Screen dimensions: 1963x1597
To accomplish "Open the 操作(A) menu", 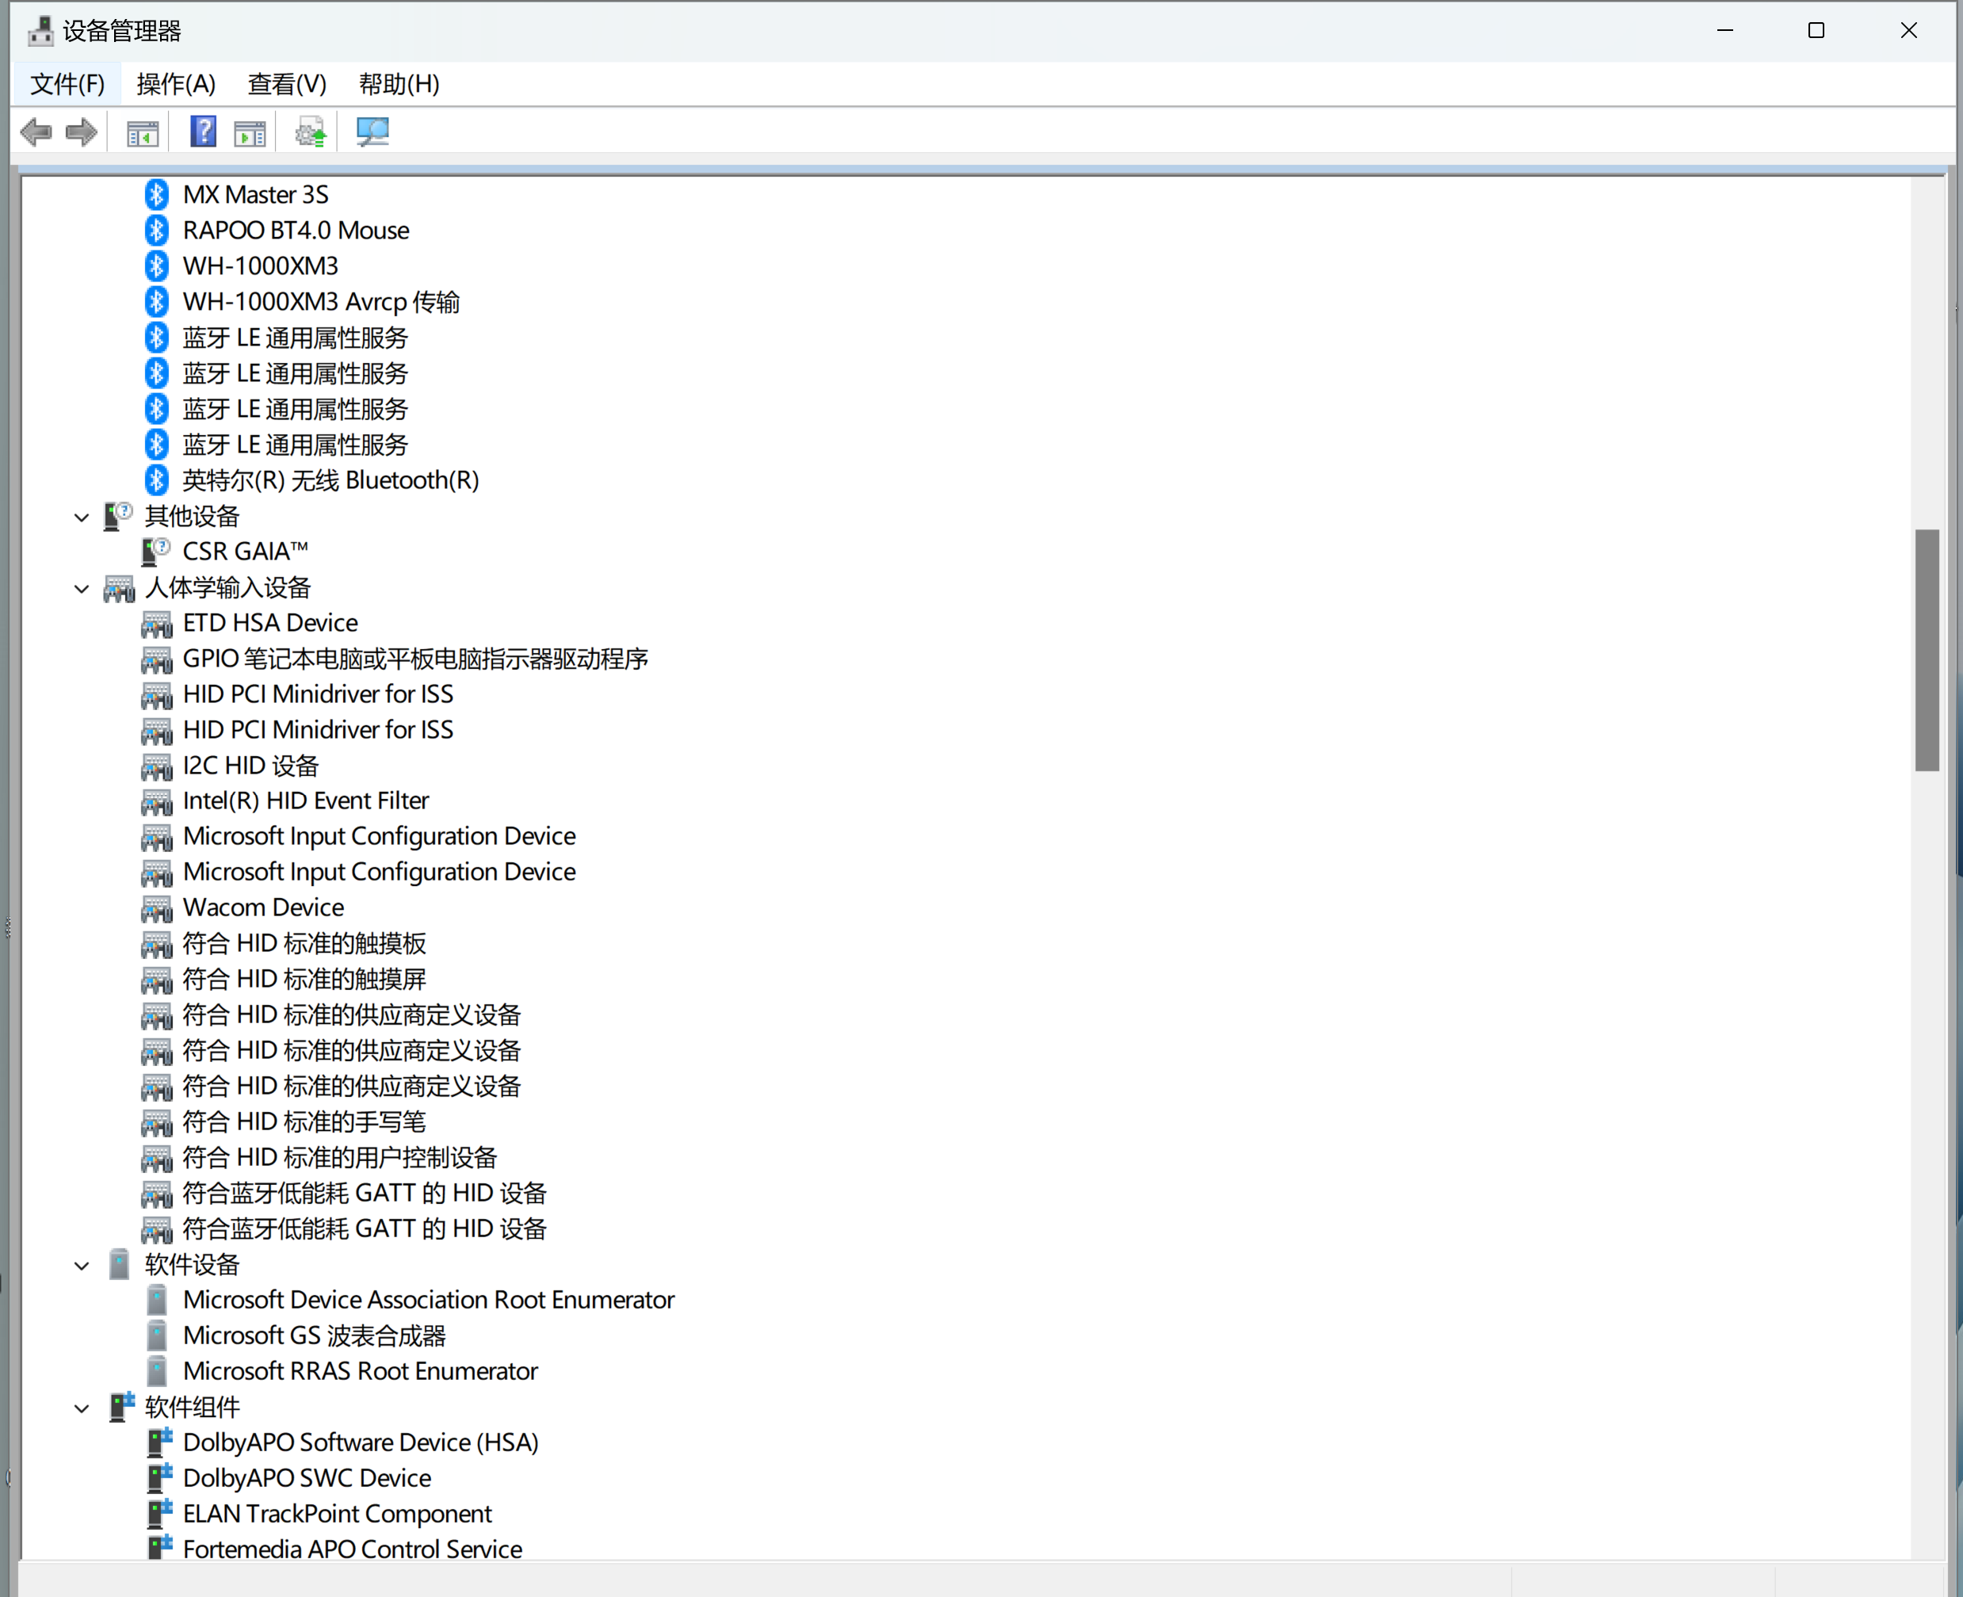I will (176, 84).
